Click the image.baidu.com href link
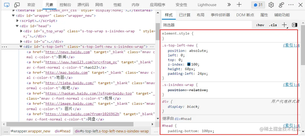This screenshot has width=305, height=136. click(70, 104)
